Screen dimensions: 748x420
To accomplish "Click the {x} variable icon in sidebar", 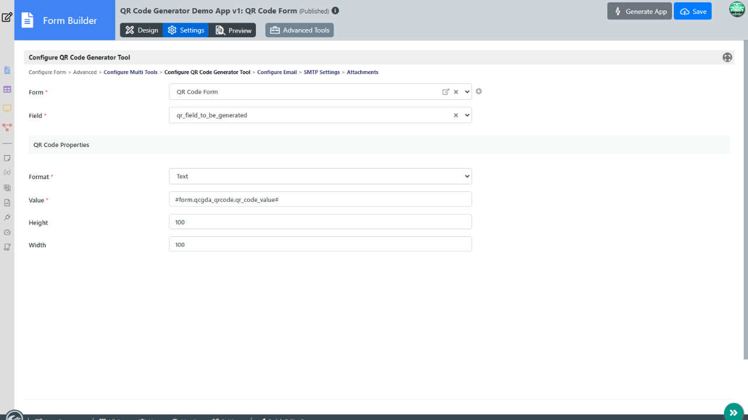I will (x=7, y=172).
